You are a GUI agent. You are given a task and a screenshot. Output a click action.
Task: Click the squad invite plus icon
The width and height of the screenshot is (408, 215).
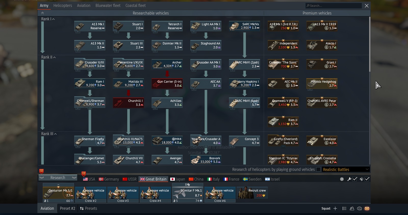pos(335,208)
